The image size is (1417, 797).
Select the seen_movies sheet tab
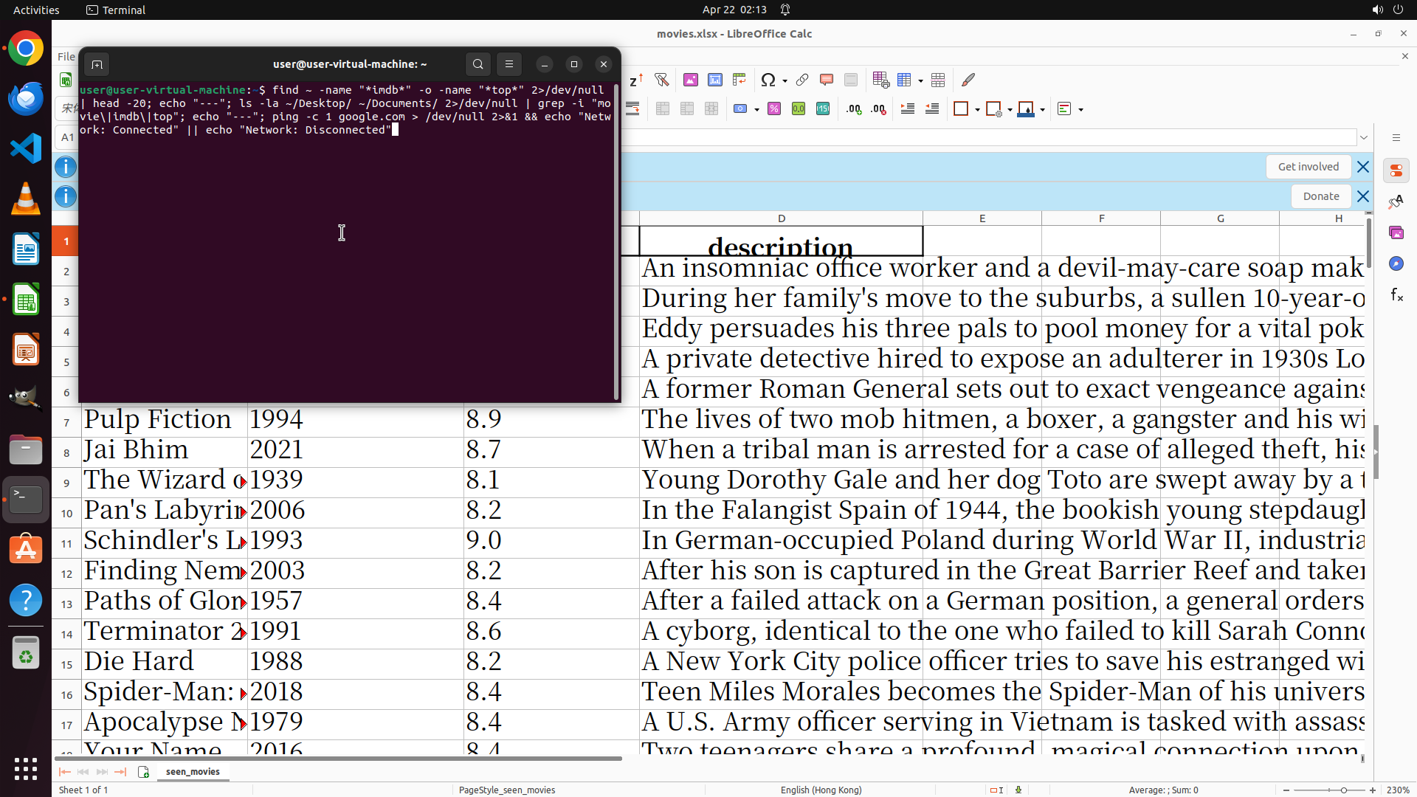tap(193, 771)
